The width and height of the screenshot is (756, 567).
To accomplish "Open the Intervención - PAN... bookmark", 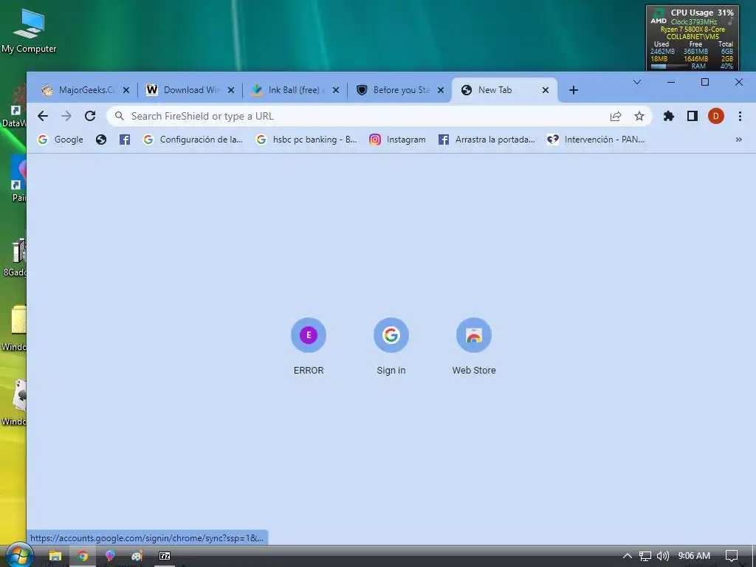I will click(596, 140).
